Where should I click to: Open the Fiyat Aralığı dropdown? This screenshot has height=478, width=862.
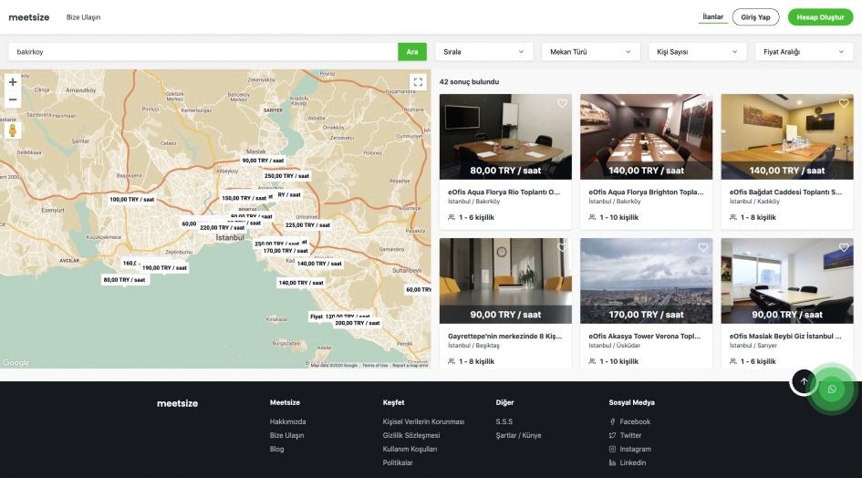click(804, 52)
